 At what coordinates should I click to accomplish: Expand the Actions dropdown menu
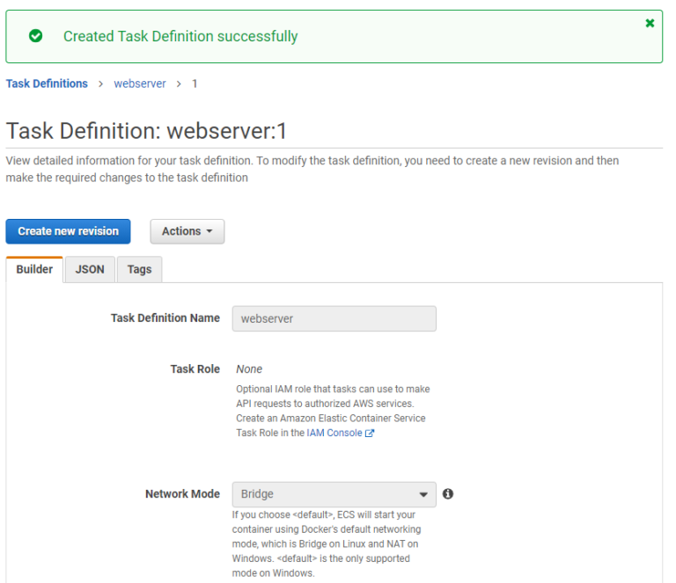pos(187,231)
